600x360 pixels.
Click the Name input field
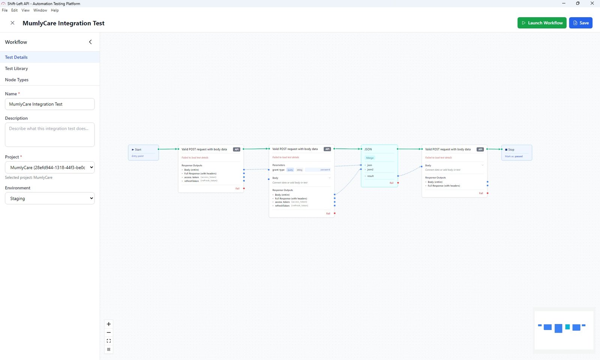[49, 104]
